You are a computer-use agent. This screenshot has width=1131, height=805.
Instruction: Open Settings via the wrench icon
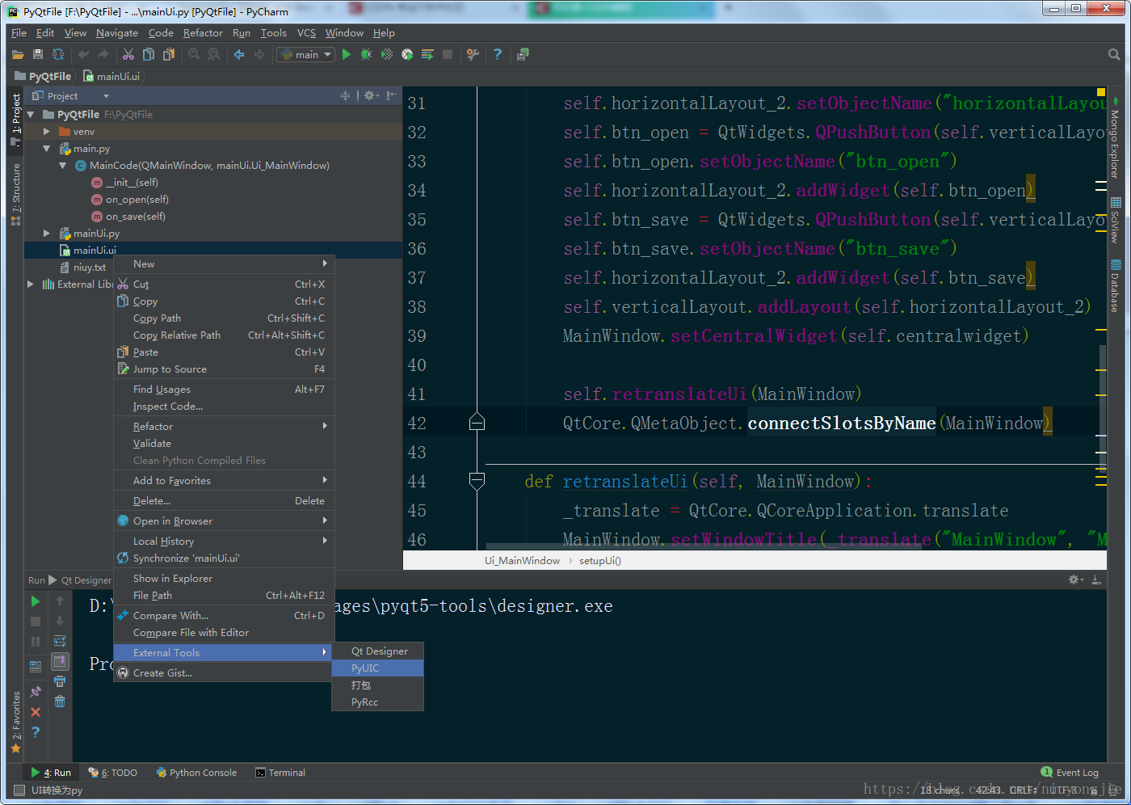pyautogui.click(x=473, y=54)
